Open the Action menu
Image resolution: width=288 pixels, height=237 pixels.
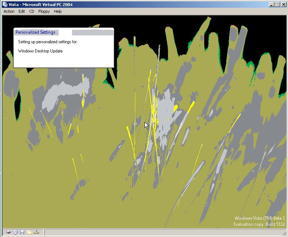click(9, 11)
